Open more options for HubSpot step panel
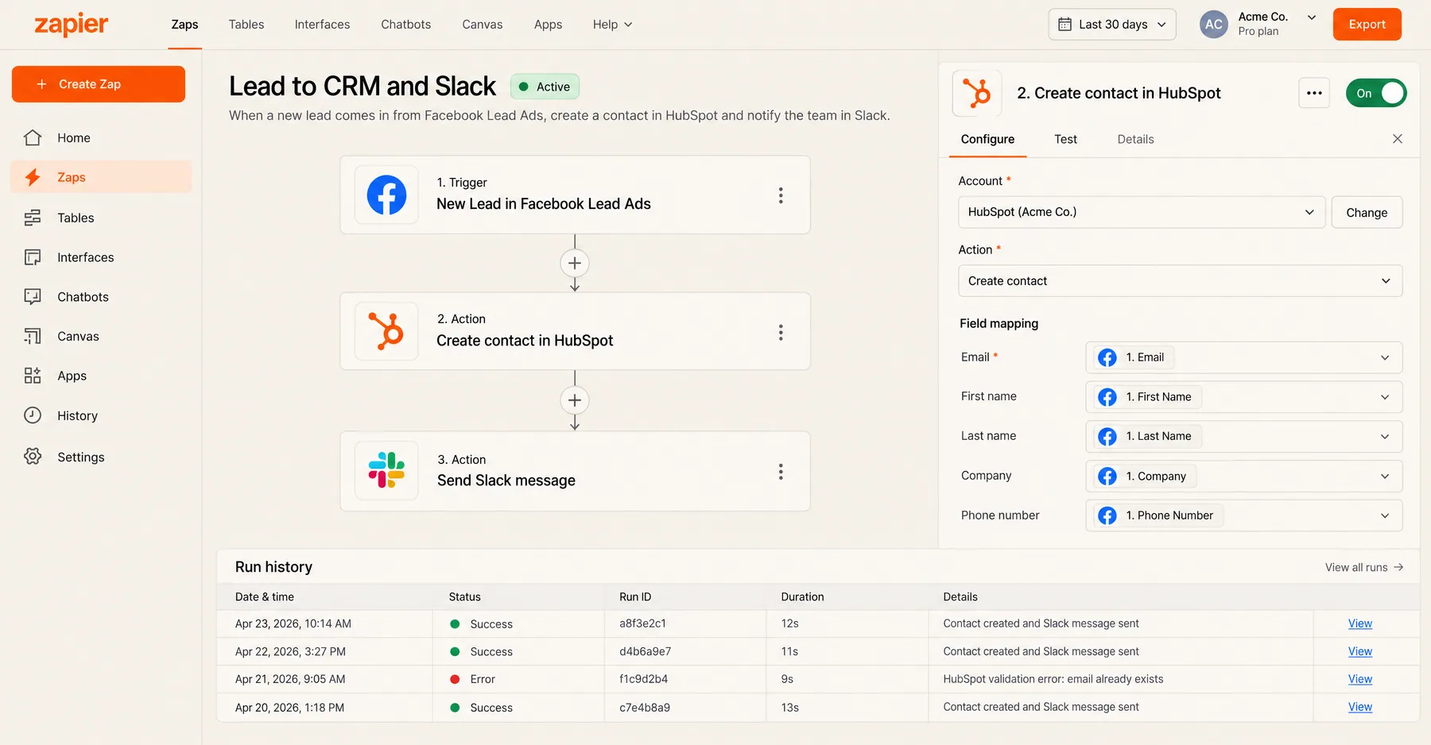 [1314, 93]
